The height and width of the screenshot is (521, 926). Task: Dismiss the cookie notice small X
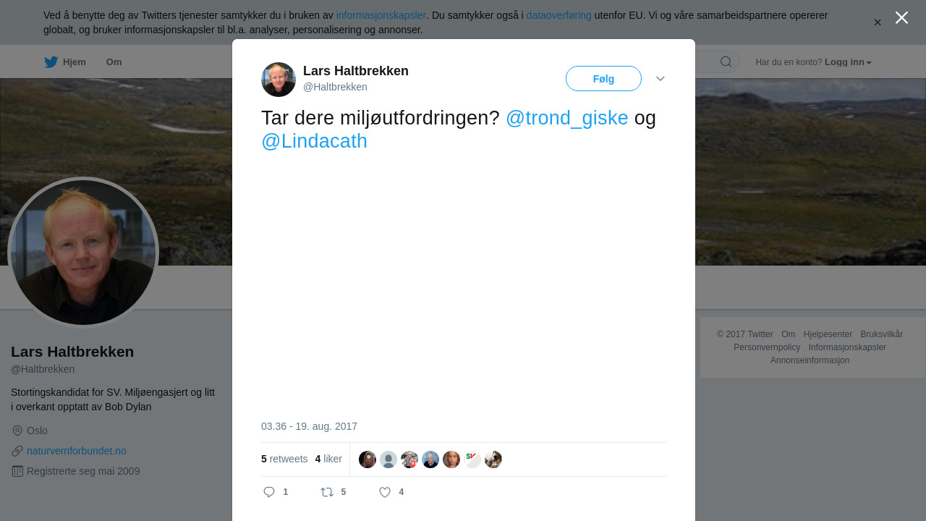coord(878,22)
